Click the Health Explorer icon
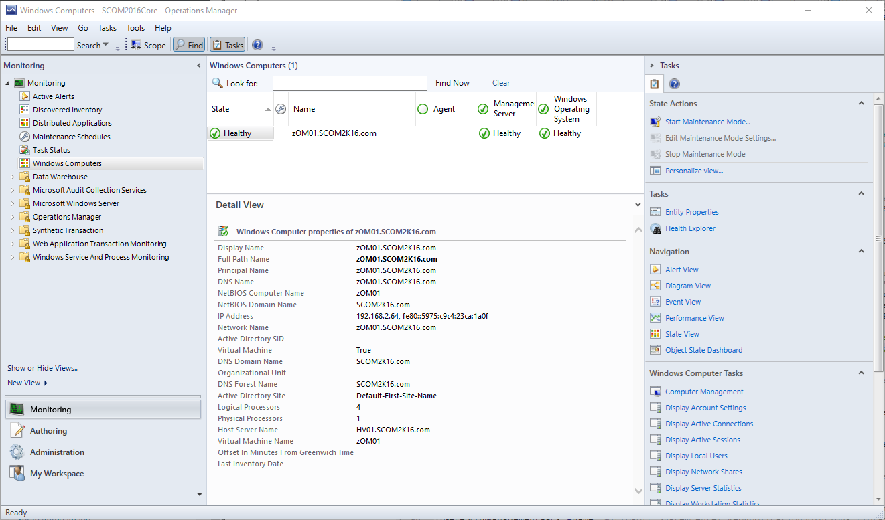The height and width of the screenshot is (520, 885). [655, 228]
